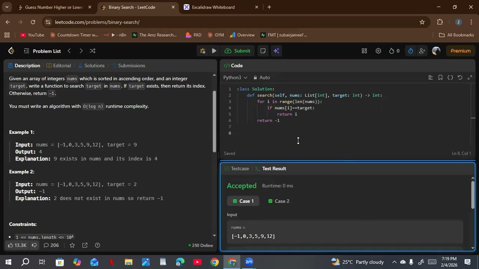Click the debug icon beside Run
479x269 pixels.
202,51
